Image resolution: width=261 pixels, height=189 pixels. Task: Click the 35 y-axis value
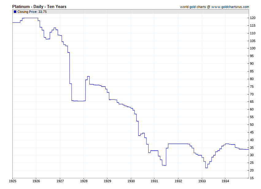tap(252, 148)
